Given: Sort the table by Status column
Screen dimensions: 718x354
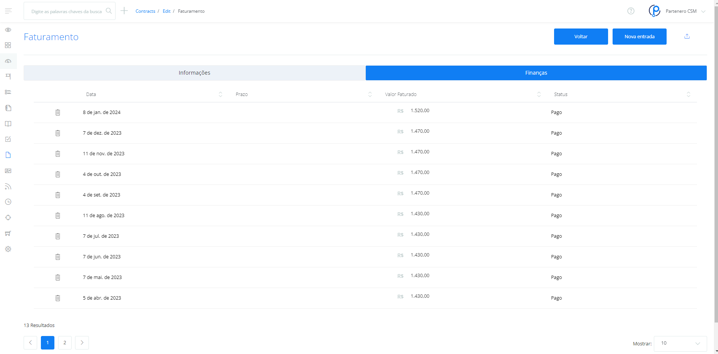Looking at the screenshot, I should click(x=688, y=94).
